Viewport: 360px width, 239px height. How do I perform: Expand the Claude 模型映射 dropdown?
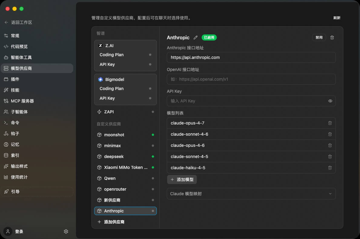point(251,194)
